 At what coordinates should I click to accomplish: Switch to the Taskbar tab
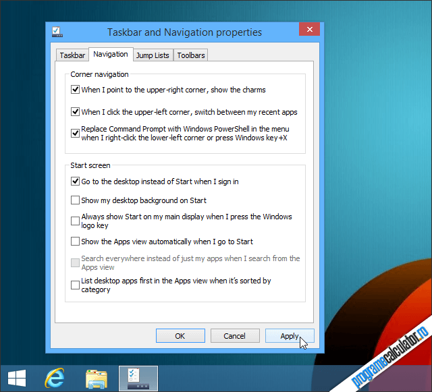(72, 55)
